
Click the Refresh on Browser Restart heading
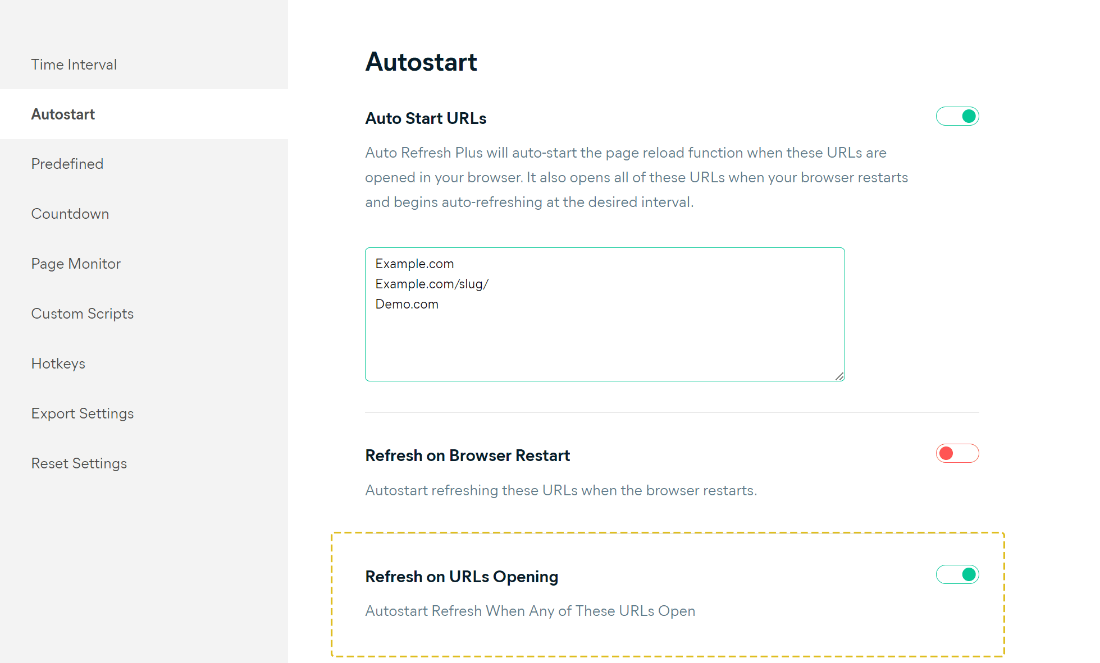[x=468, y=455]
